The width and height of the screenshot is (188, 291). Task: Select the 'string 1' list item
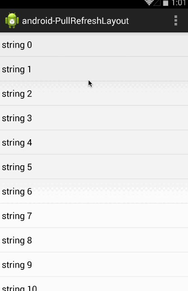[x=94, y=69]
